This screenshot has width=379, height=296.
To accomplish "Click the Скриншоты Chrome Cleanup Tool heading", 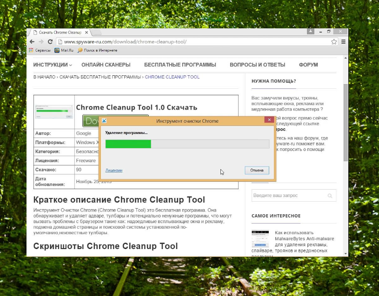I will pyautogui.click(x=106, y=246).
